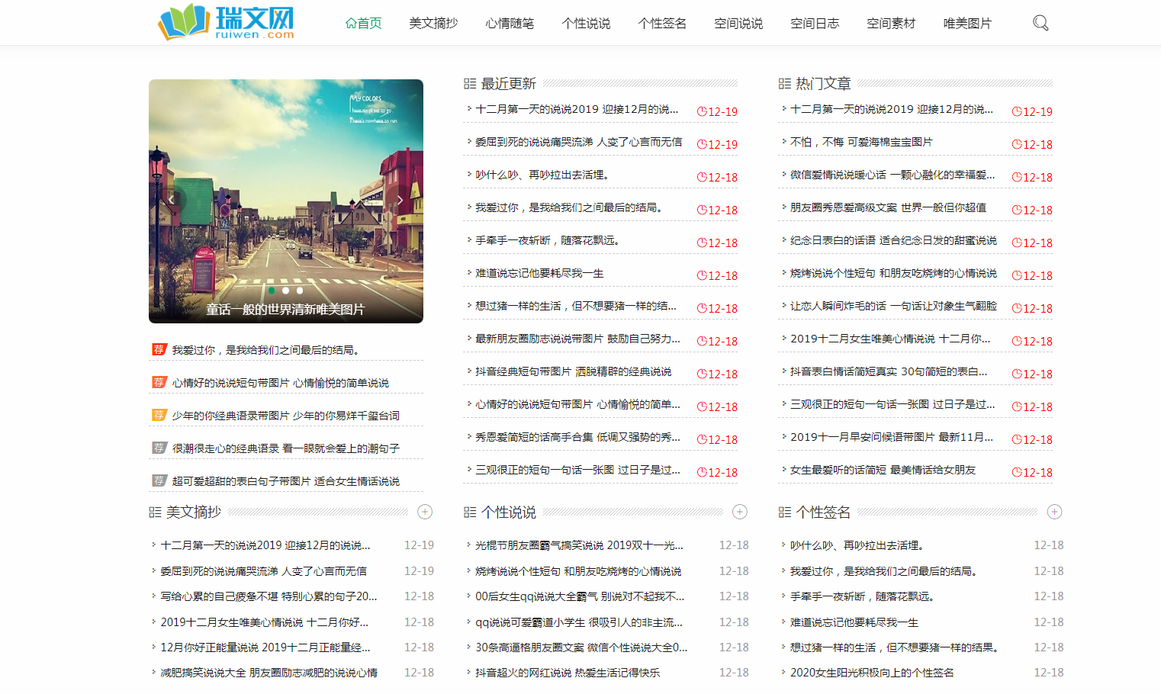Image resolution: width=1161 pixels, height=694 pixels.
Task: Expand more items via 个性签名 plus icon
Action: tap(1055, 512)
